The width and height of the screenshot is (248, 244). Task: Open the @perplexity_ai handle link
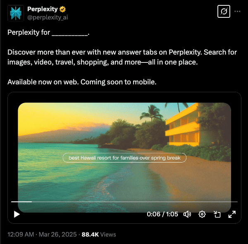48,17
